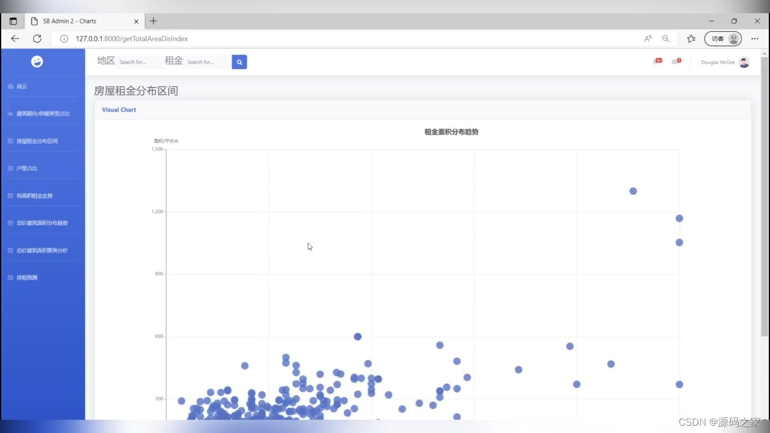The width and height of the screenshot is (770, 433).
Task: Close the SB Admin 2 - Charts tab
Action: [x=137, y=21]
